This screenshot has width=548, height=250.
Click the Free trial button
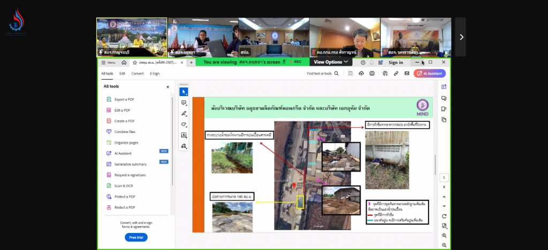click(x=135, y=237)
